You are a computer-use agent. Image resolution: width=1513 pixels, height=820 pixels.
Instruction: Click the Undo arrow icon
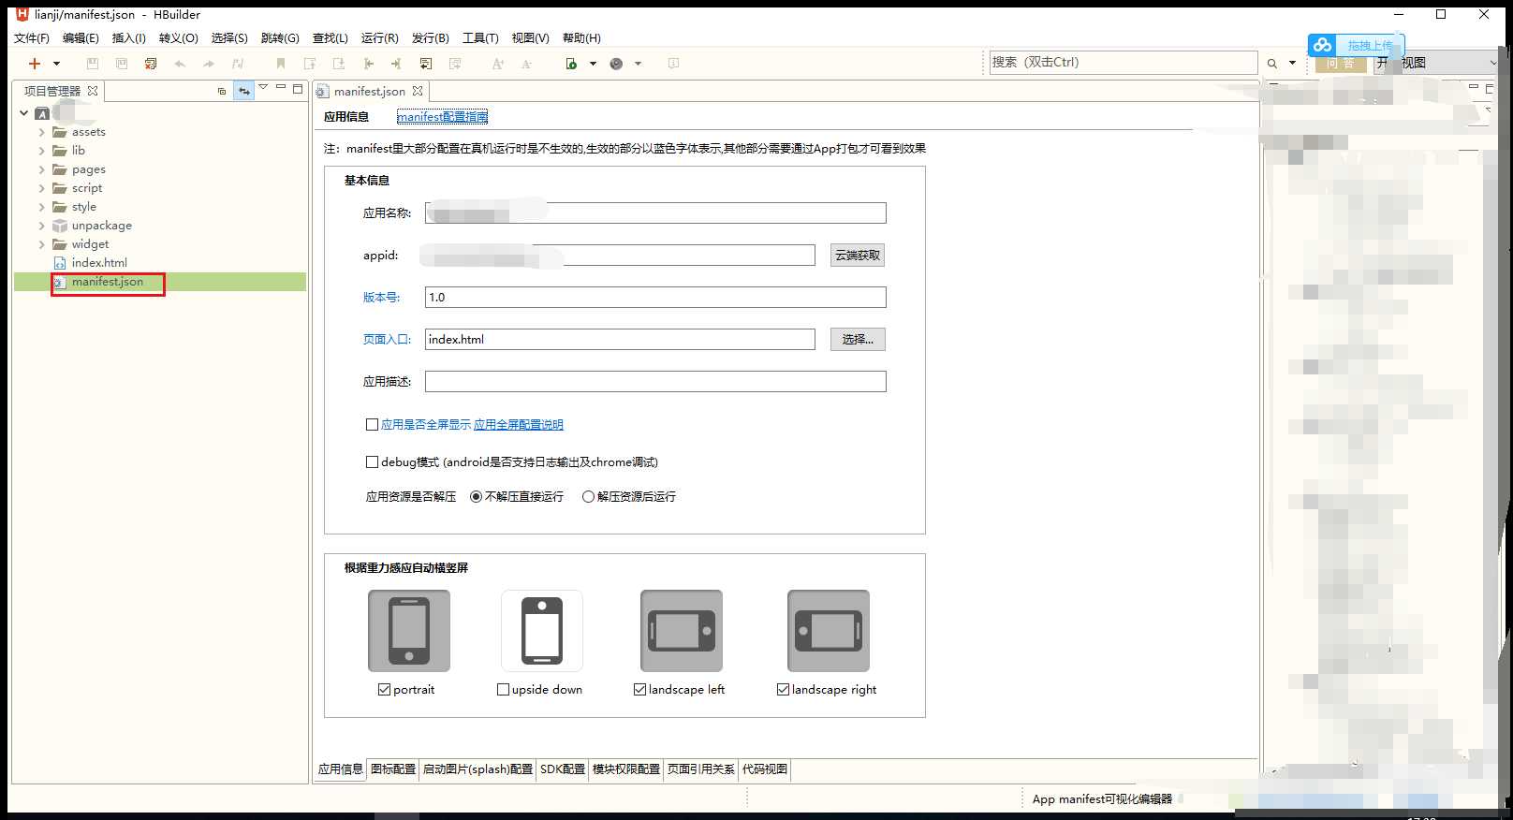(x=180, y=64)
